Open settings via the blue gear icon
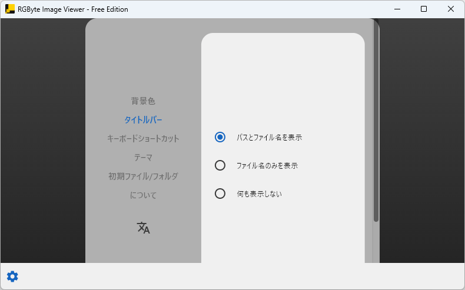This screenshot has height=290, width=465. click(12, 276)
